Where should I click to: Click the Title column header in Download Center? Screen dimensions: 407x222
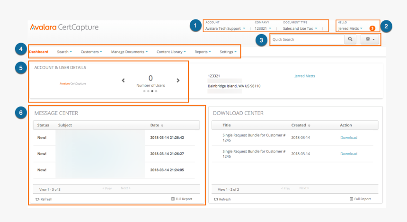pyautogui.click(x=227, y=125)
